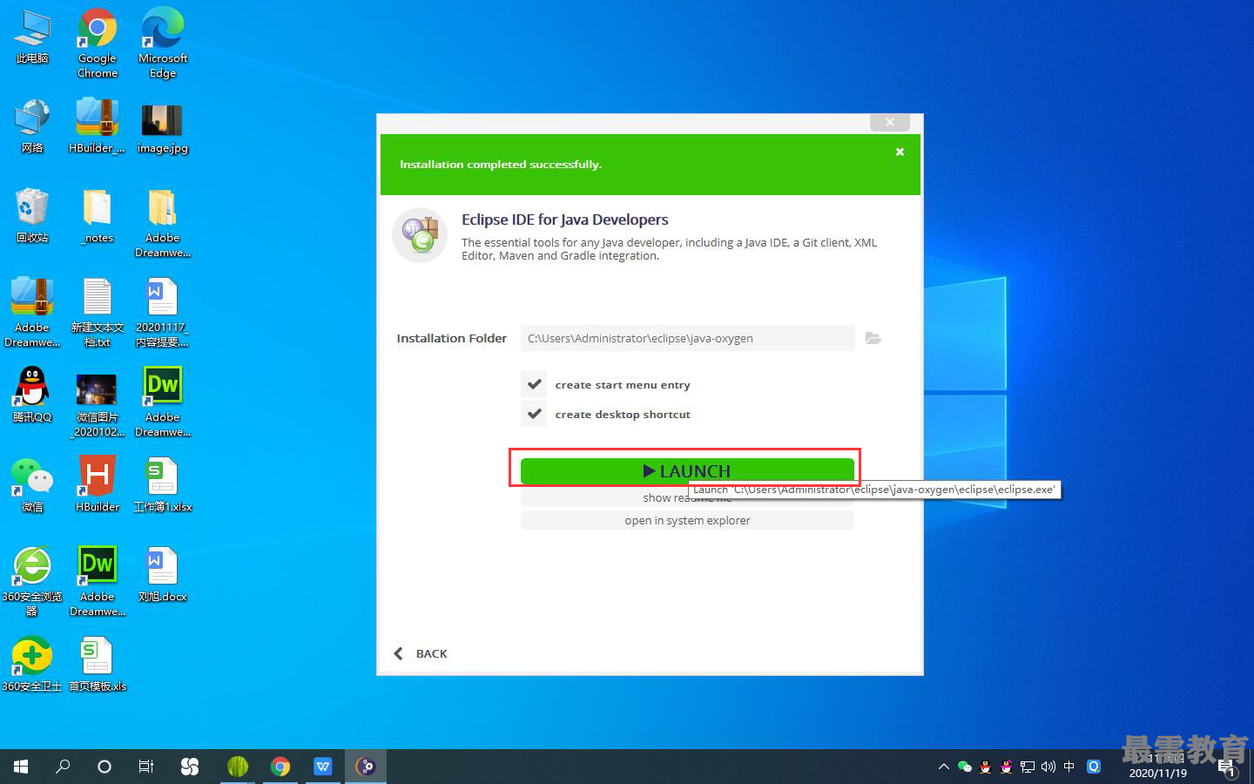Select the _notes folder icon

(x=97, y=216)
